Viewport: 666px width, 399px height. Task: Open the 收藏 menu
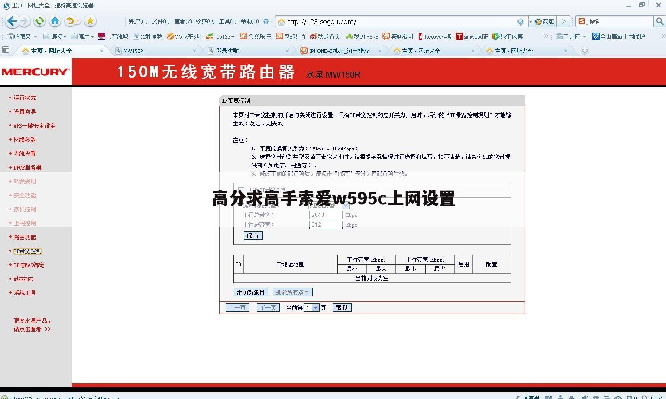(205, 21)
